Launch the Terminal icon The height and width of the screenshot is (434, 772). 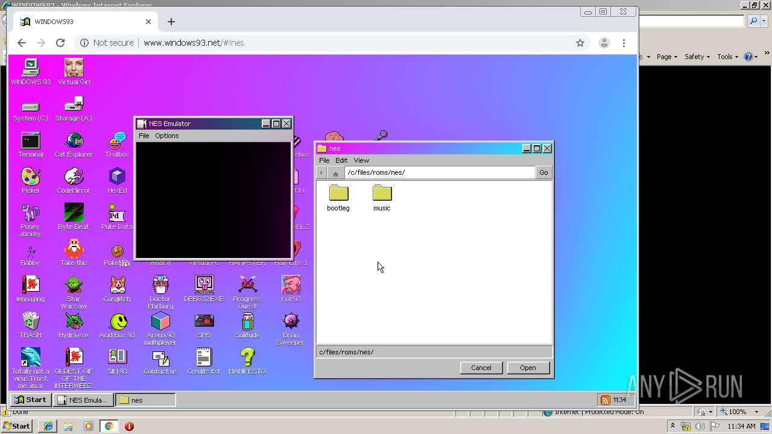pos(30,144)
